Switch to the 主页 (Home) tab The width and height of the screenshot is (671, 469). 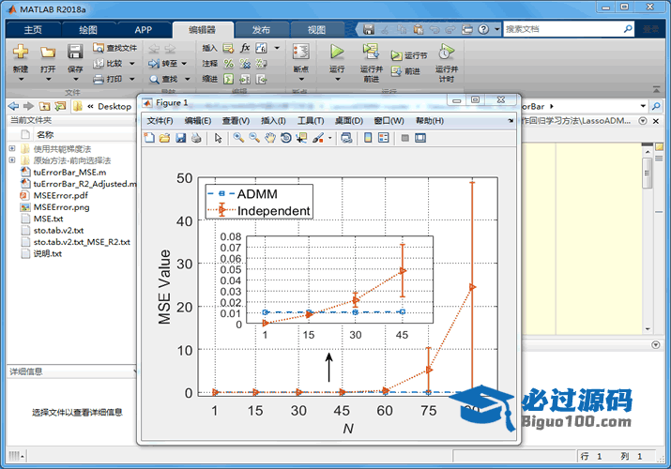pyautogui.click(x=33, y=29)
